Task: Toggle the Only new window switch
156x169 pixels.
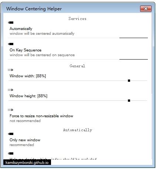Action: pos(11,134)
